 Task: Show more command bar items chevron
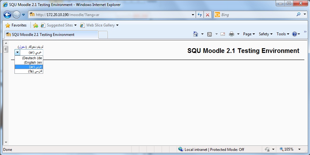tap(305, 32)
